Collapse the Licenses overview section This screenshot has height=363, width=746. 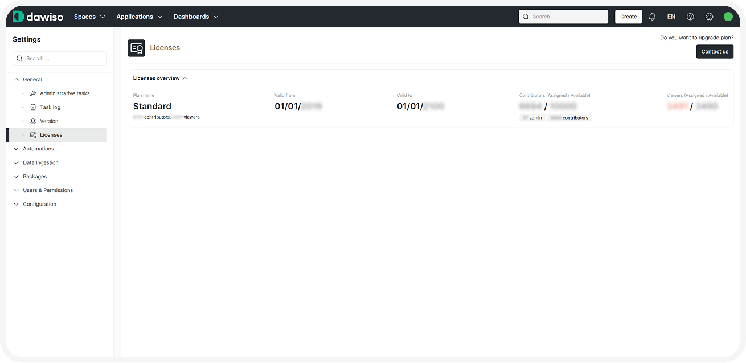coord(185,78)
